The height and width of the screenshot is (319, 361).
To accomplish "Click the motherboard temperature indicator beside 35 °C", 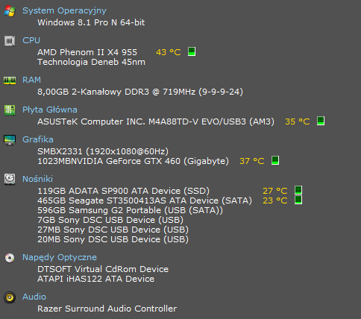I will [x=321, y=121].
